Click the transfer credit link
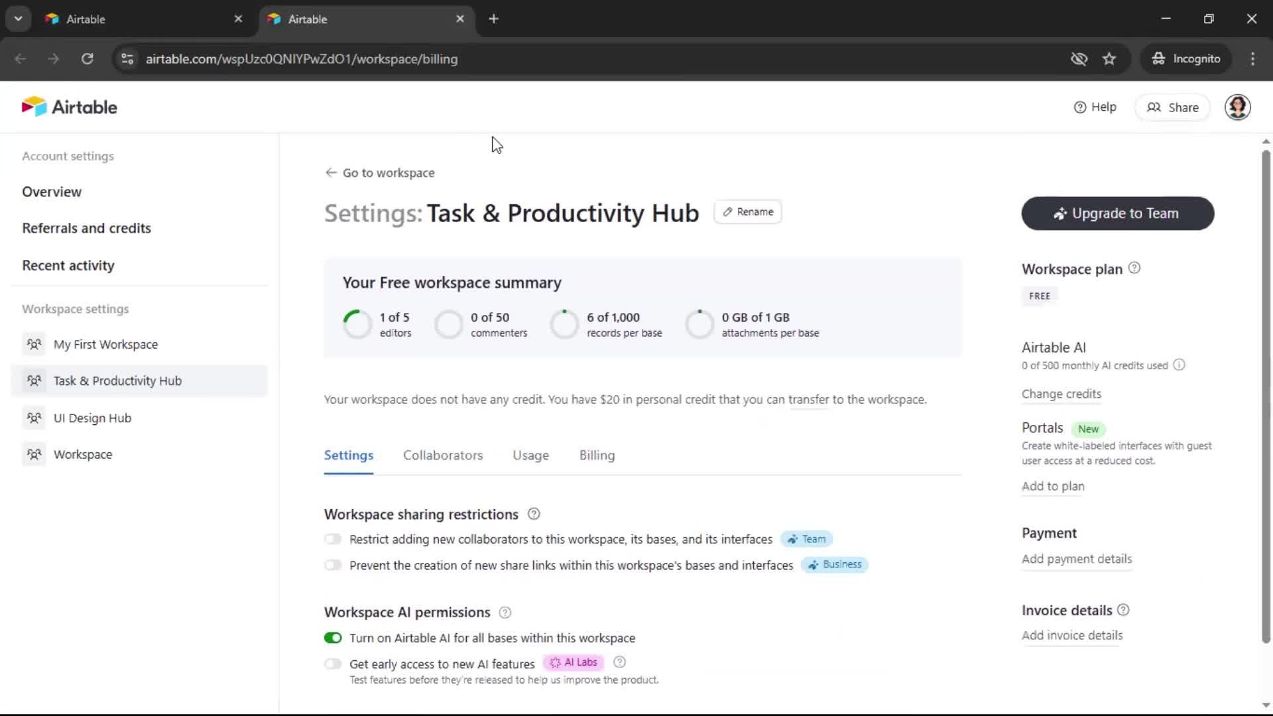1273x716 pixels. 808,400
